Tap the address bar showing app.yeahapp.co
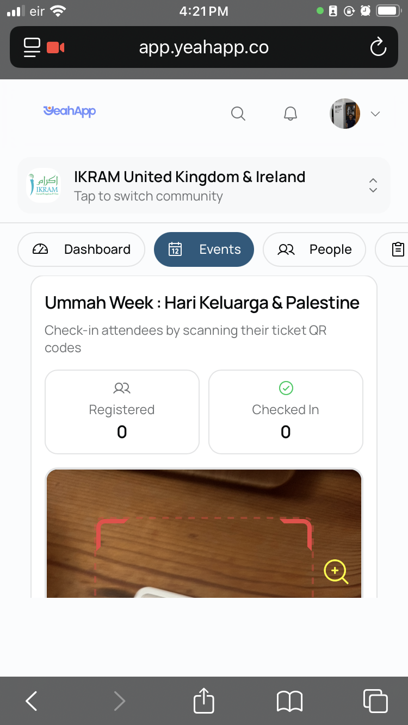This screenshot has width=408, height=725. click(204, 47)
